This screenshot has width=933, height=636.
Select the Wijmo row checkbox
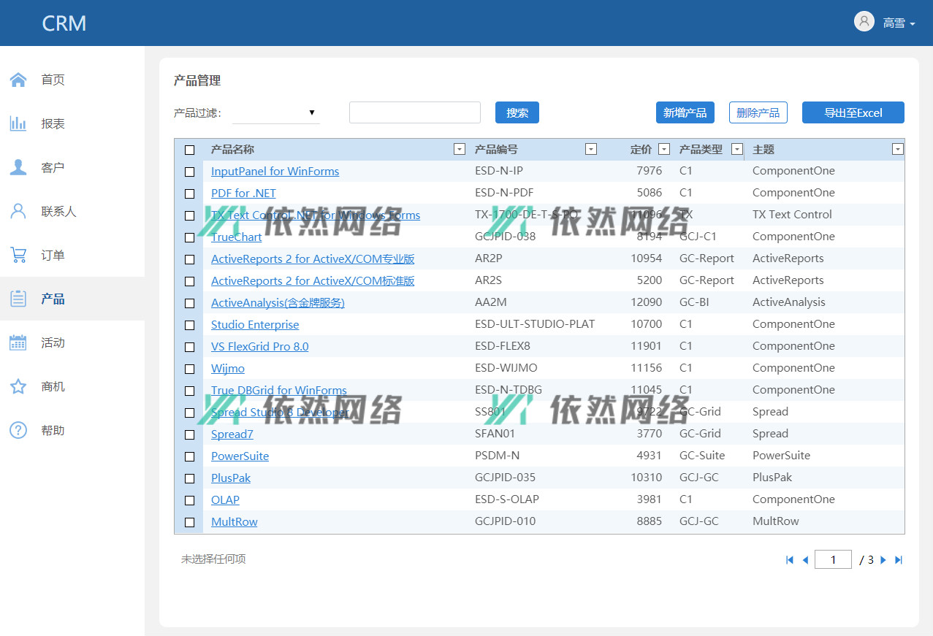(190, 369)
